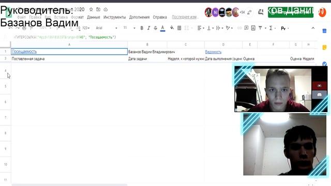Click the bottom webcam video feed

284,144
